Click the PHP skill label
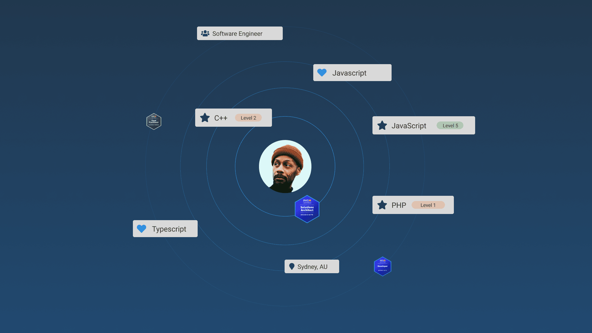This screenshot has height=333, width=592. [399, 205]
